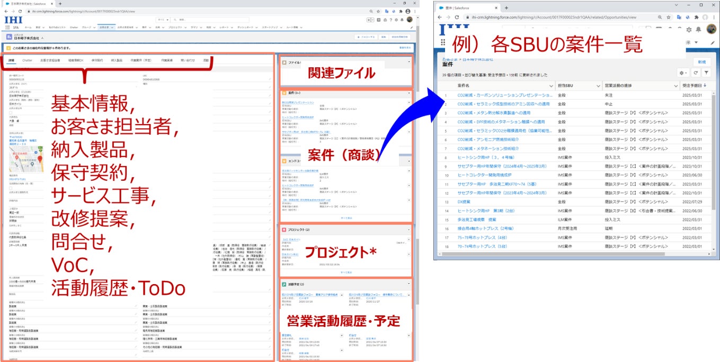The height and width of the screenshot is (362, 720).
Task: Reload the page in right Chrome window
Action: [x=457, y=17]
